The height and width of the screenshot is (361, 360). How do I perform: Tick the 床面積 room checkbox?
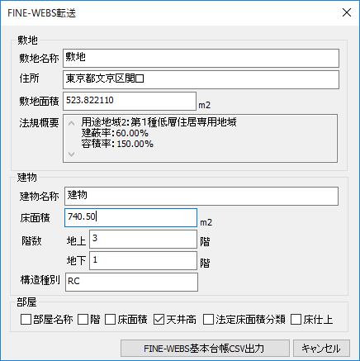pyautogui.click(x=111, y=320)
